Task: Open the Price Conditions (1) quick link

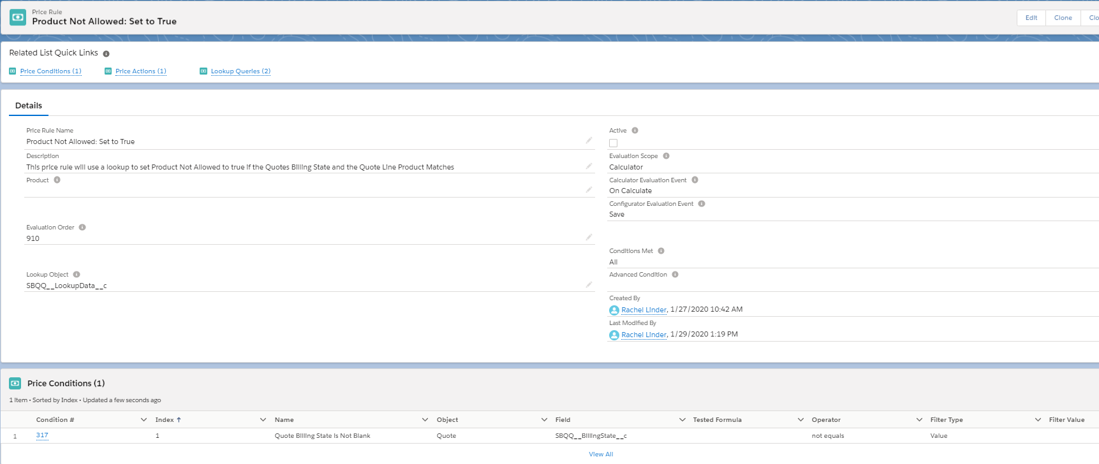Action: 51,71
